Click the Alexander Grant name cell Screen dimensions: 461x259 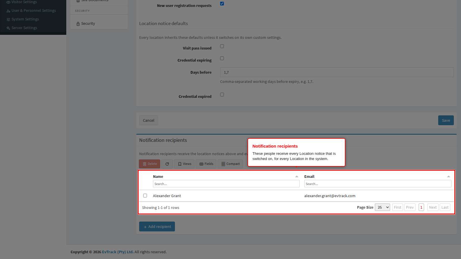pyautogui.click(x=167, y=196)
